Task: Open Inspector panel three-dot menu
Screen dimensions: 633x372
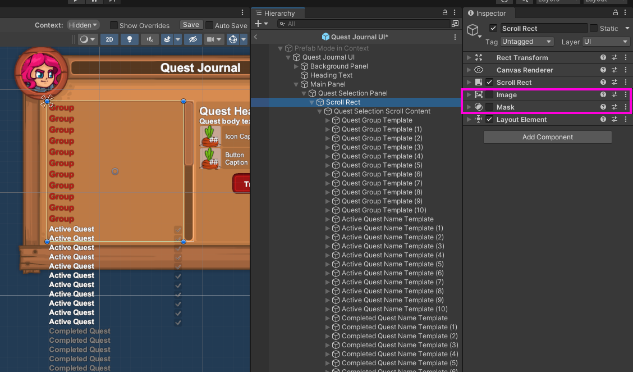Action: (625, 12)
